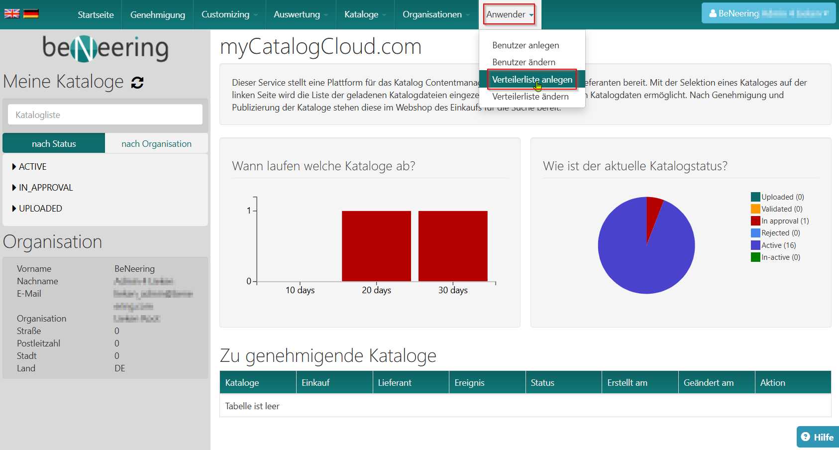Select the nach Status tab

tap(54, 144)
